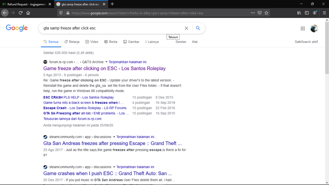Click the '8 Des 2015' sitelink date
Image resolution: width=329 pixels, height=185 pixels.
[x=164, y=97]
